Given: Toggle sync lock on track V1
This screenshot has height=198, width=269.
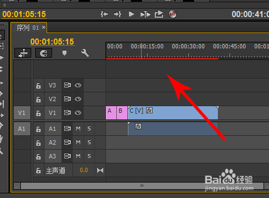Looking at the screenshot, I should pos(67,113).
